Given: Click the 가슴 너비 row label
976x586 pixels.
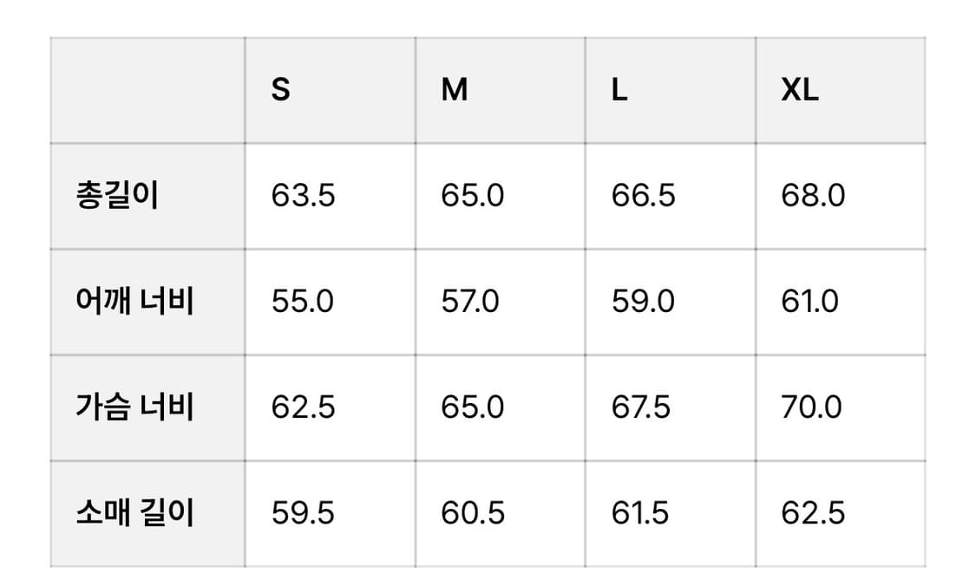Looking at the screenshot, I should click(134, 407).
